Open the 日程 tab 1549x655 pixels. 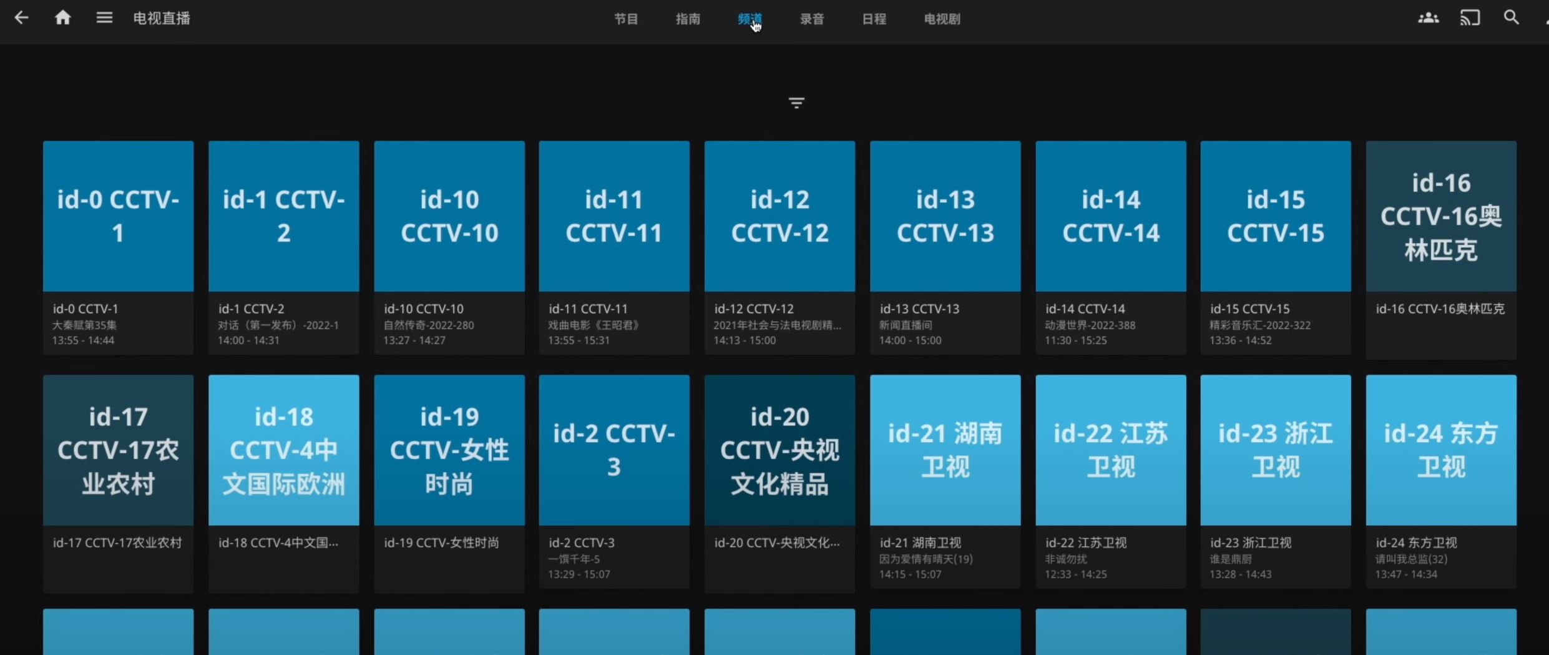coord(874,19)
